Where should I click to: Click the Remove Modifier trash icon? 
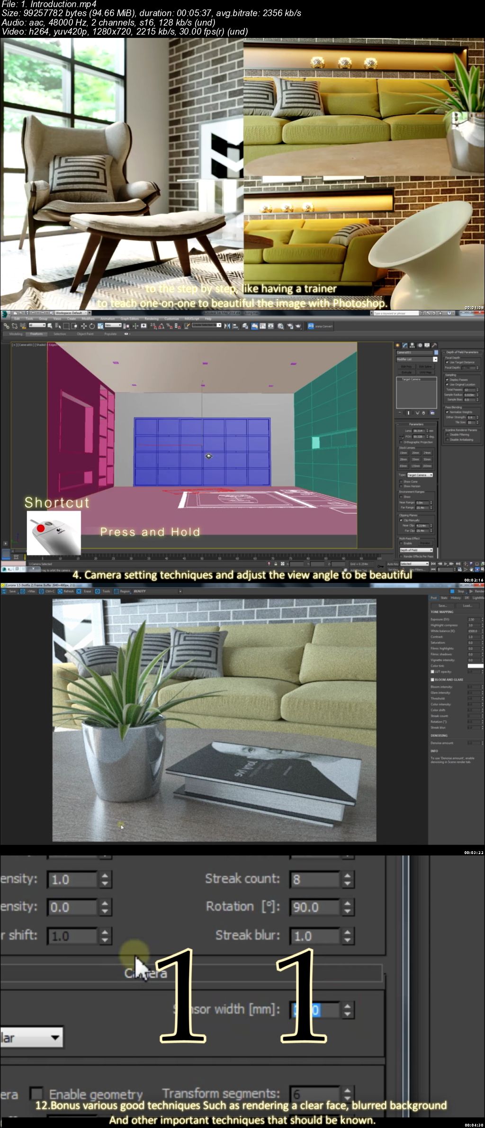tap(423, 413)
